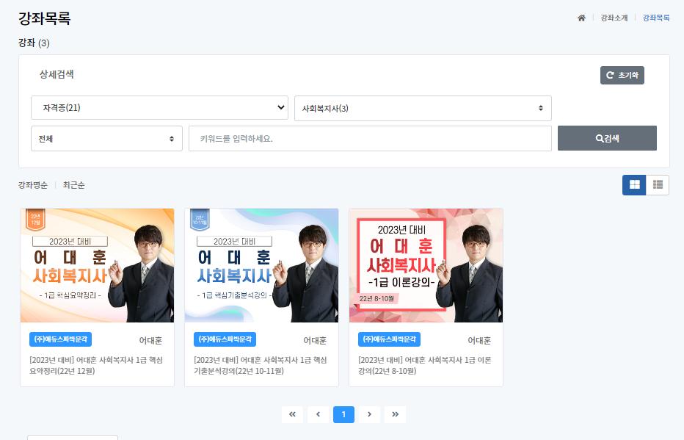Open 강좌소개 breadcrumb link

pyautogui.click(x=614, y=18)
